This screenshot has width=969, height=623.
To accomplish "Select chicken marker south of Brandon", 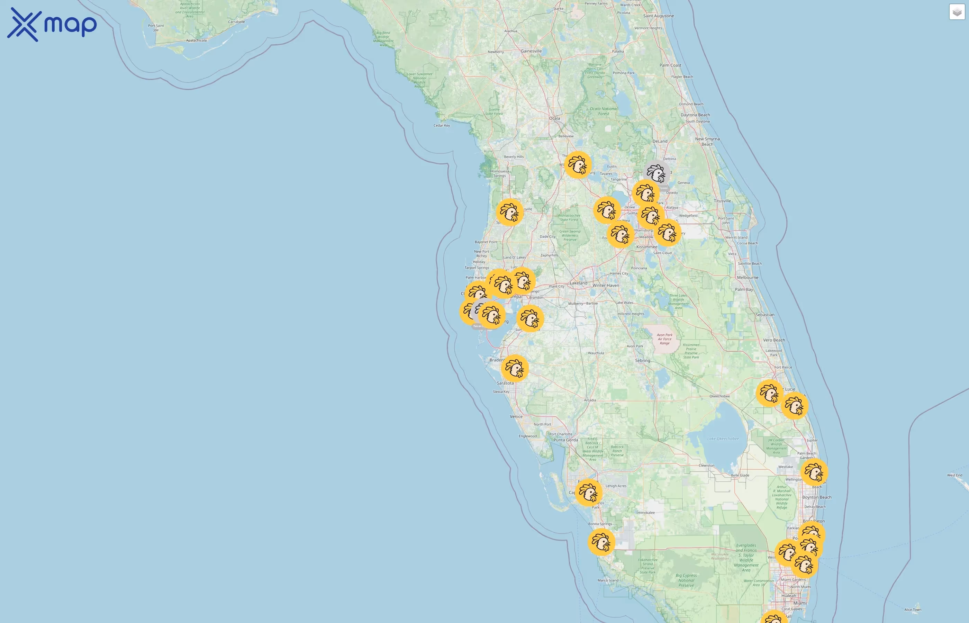I will [x=530, y=318].
